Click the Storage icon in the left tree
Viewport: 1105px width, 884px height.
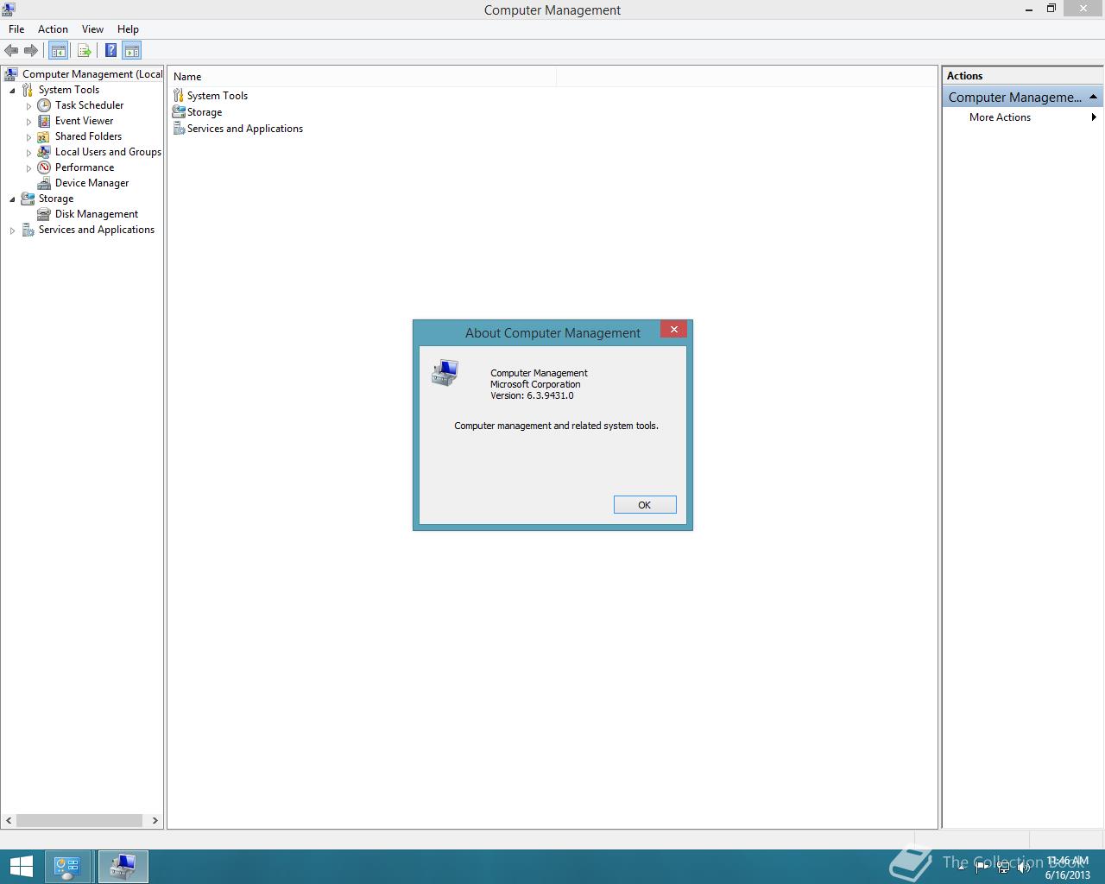pyautogui.click(x=28, y=199)
